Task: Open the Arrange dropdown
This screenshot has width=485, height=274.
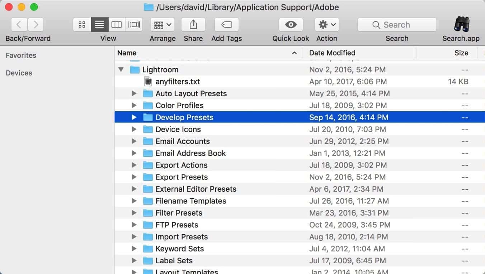Action: click(x=163, y=25)
